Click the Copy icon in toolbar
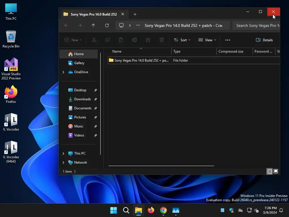Viewport: 289px width, 217px height. coord(108,40)
